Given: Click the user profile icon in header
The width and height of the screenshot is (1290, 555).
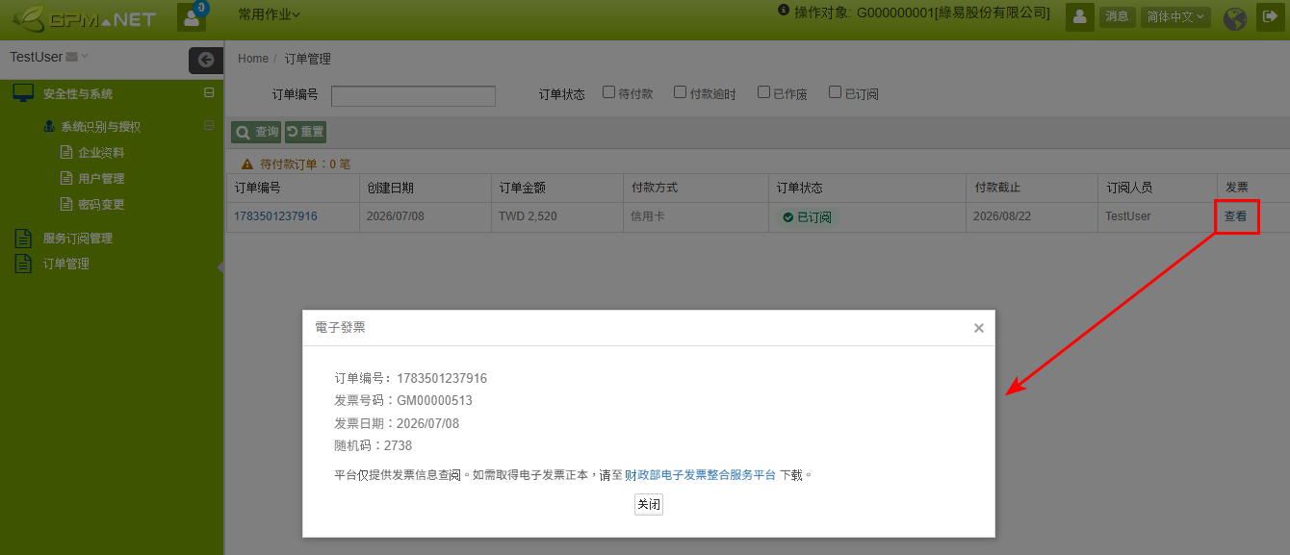Looking at the screenshot, I should tap(1079, 16).
